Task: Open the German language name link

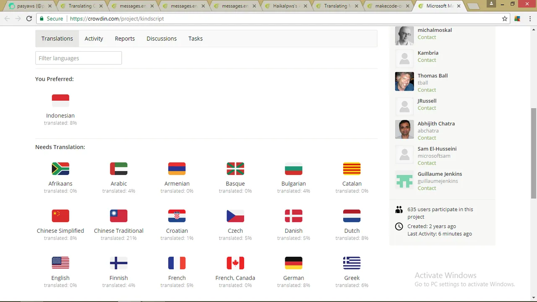Action: [294, 278]
